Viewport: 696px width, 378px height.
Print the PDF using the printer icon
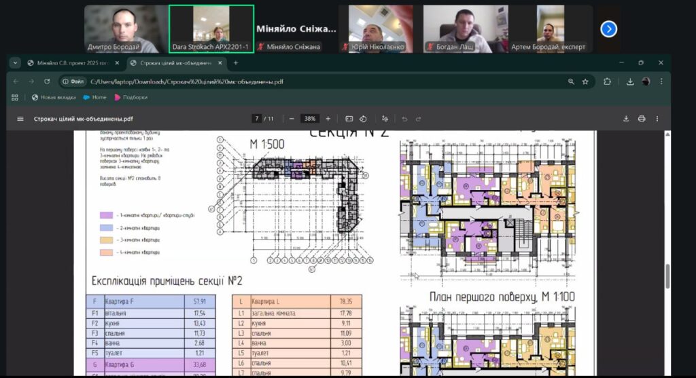[x=642, y=119]
